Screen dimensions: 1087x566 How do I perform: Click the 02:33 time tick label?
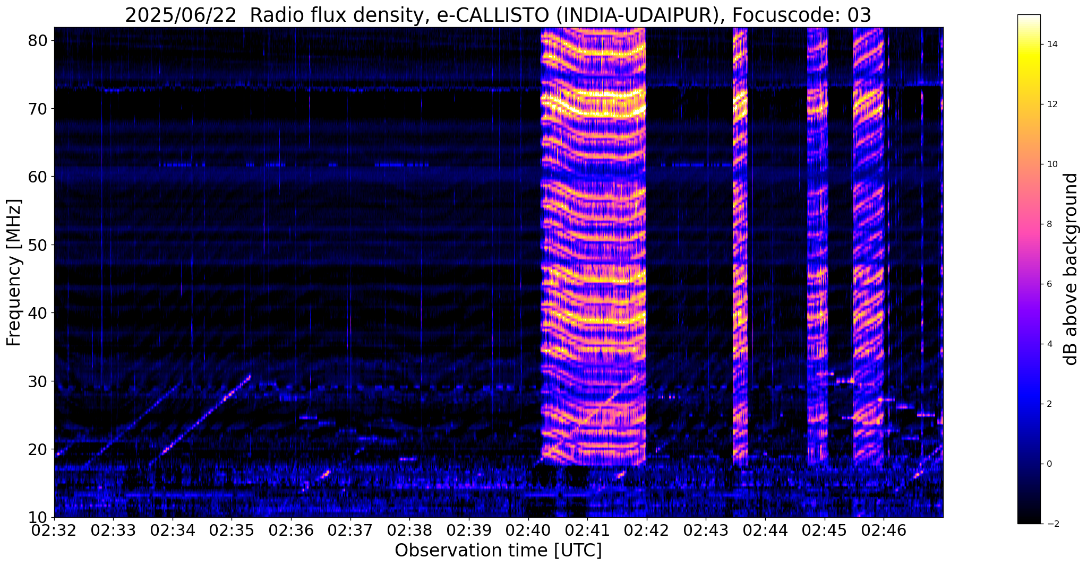tap(113, 530)
